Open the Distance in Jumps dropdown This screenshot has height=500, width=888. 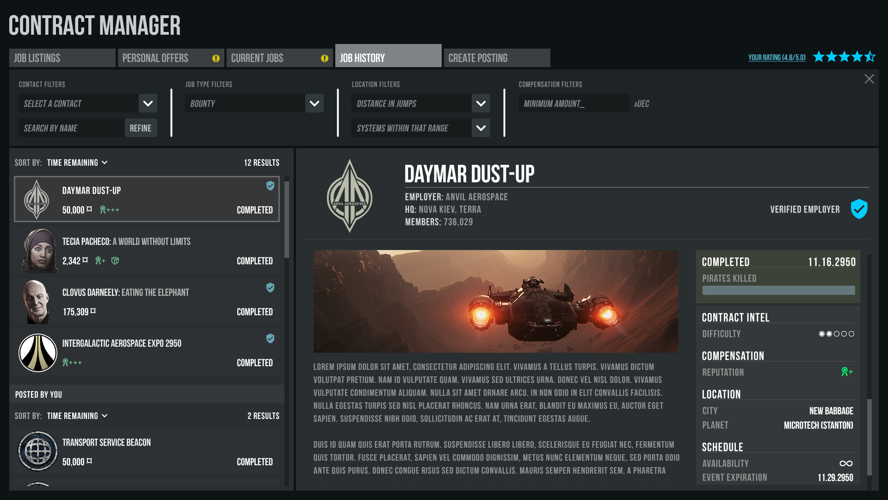click(481, 104)
